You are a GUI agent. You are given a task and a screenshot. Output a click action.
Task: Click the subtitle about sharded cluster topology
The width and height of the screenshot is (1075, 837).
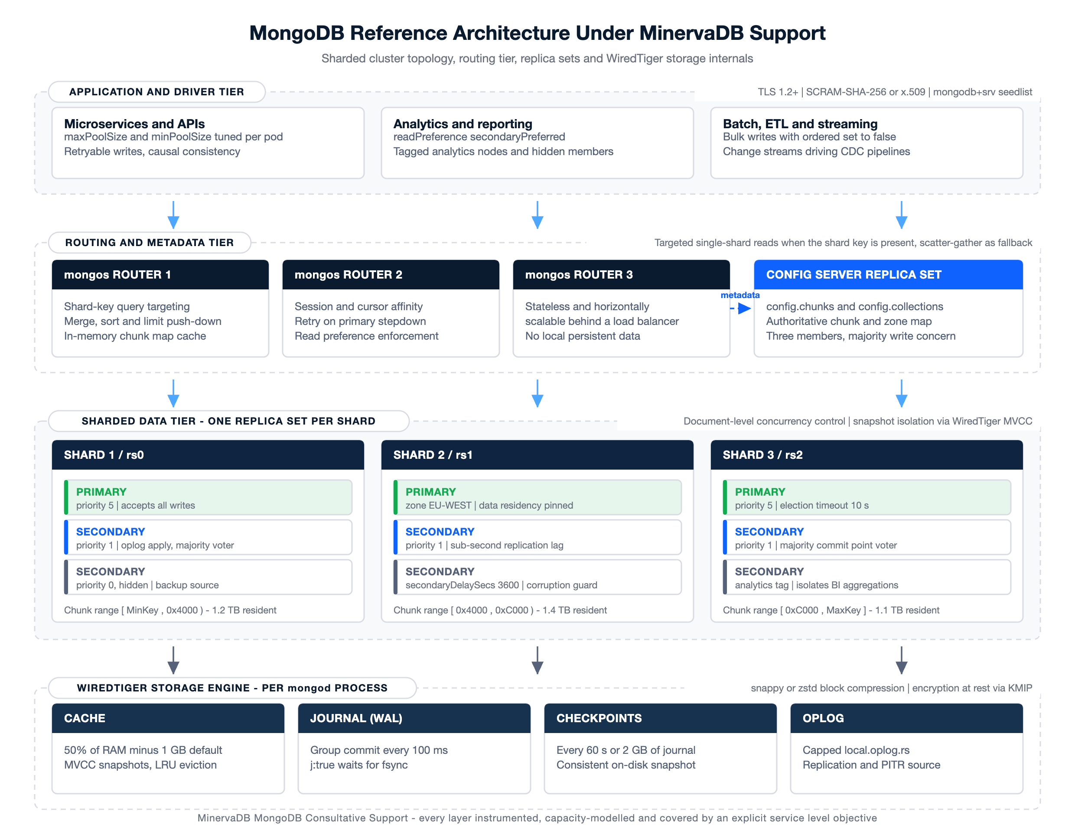click(537, 58)
